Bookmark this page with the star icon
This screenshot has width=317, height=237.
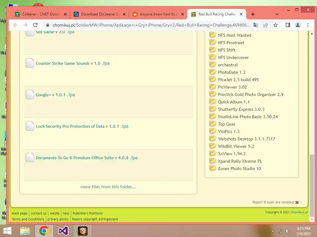(x=275, y=25)
